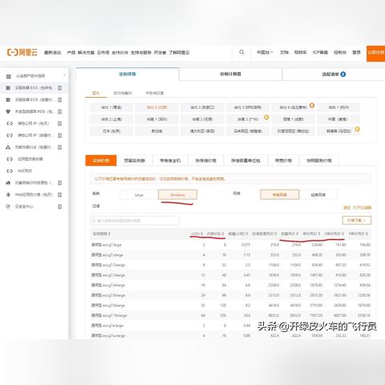This screenshot has width=385, height=385.
Task: Select the Linux system option
Action: (139, 195)
